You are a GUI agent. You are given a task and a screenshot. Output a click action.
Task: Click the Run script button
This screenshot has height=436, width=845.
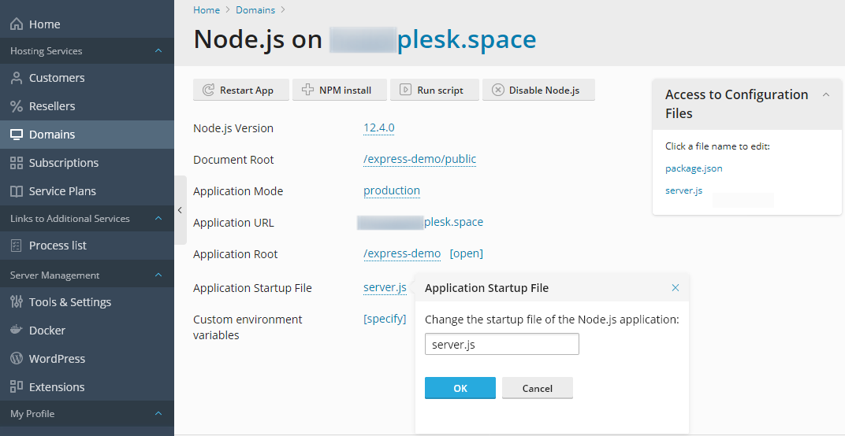(434, 90)
